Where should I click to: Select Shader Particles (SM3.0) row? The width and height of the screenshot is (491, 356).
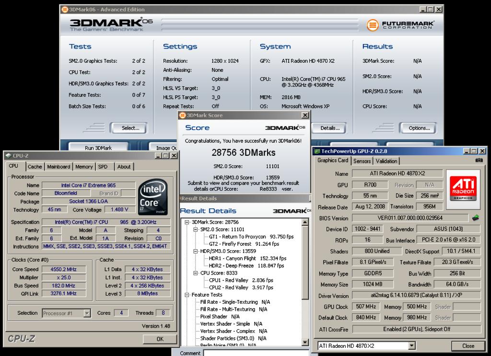pyautogui.click(x=234, y=338)
